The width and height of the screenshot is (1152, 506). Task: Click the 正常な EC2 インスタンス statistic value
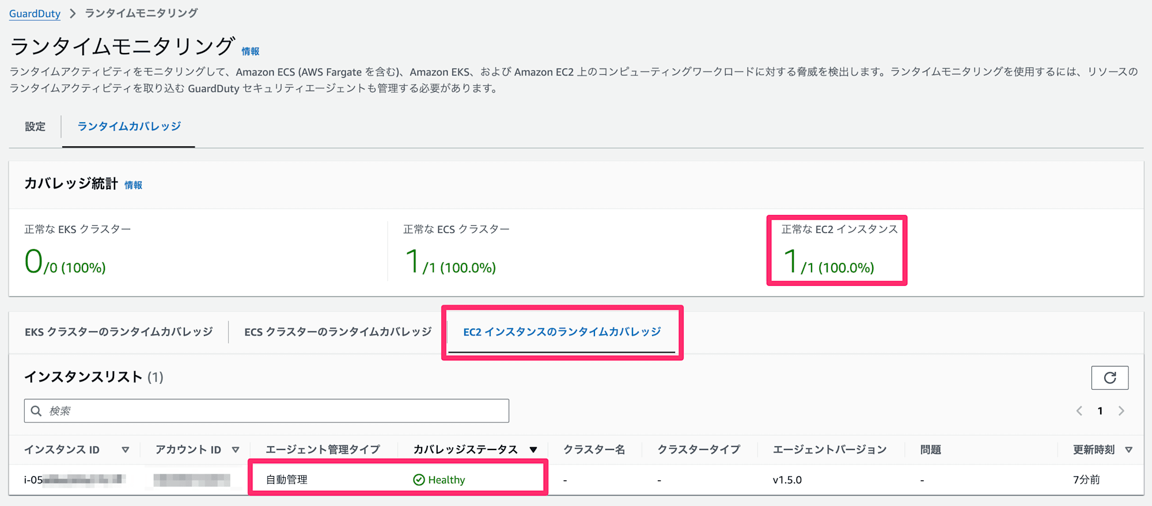click(829, 262)
